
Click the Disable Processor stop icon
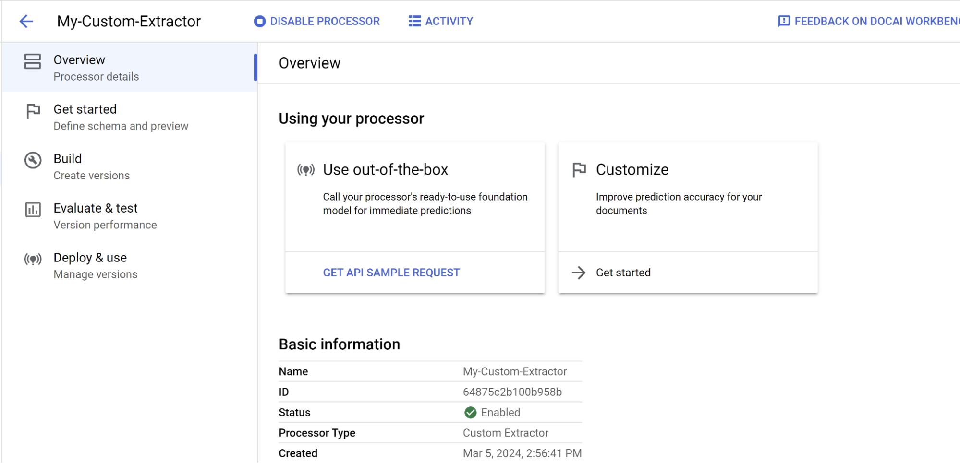pos(259,21)
